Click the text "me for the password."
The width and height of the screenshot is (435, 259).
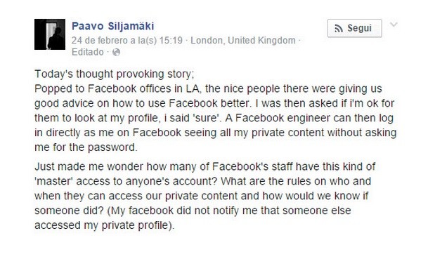tap(86, 147)
